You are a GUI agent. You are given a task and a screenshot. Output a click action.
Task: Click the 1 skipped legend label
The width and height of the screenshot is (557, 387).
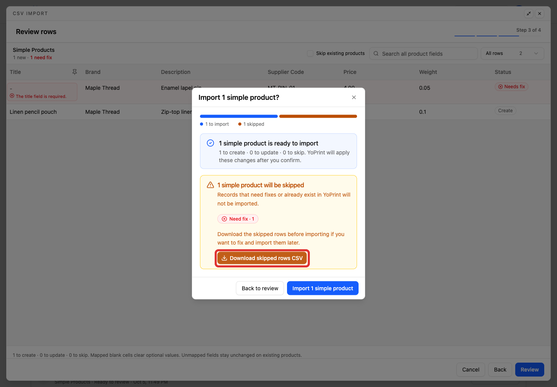tap(254, 124)
